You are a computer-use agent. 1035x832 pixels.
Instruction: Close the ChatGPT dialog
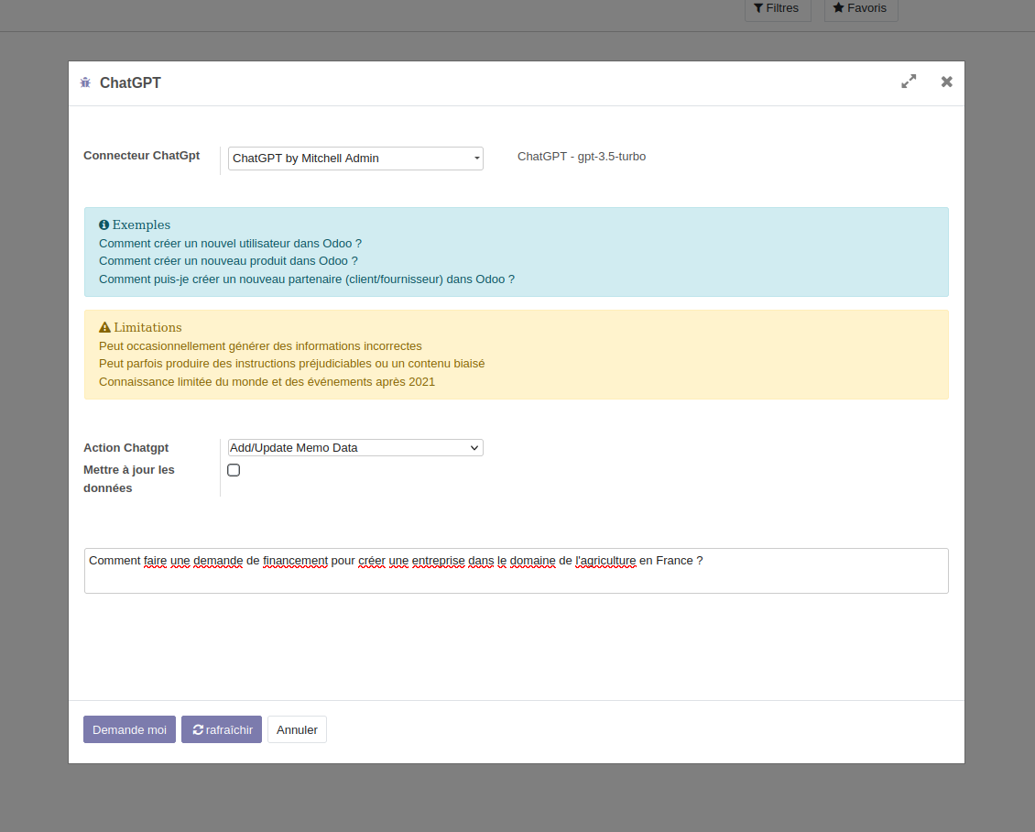click(946, 82)
